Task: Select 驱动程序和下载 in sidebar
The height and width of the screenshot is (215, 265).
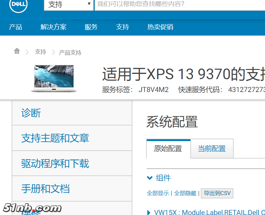Action: [55, 163]
